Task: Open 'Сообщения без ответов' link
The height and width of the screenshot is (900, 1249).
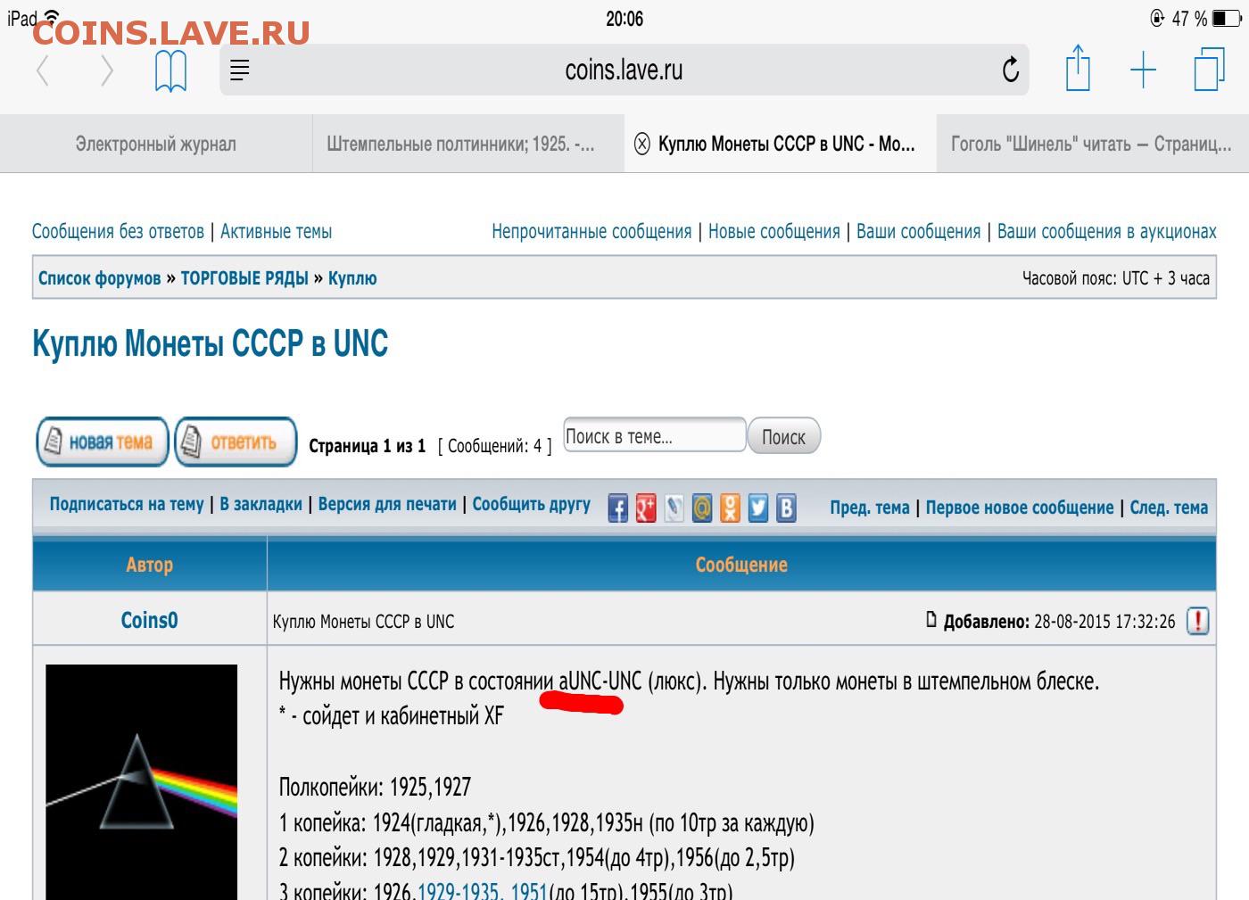Action: [118, 232]
